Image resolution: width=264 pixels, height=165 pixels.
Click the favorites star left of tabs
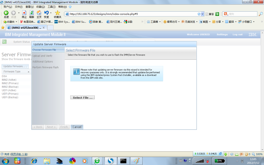pyautogui.click(x=3, y=27)
